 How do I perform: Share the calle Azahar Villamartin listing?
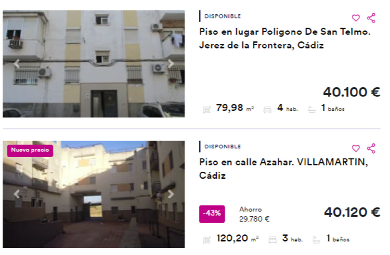pyautogui.click(x=371, y=148)
